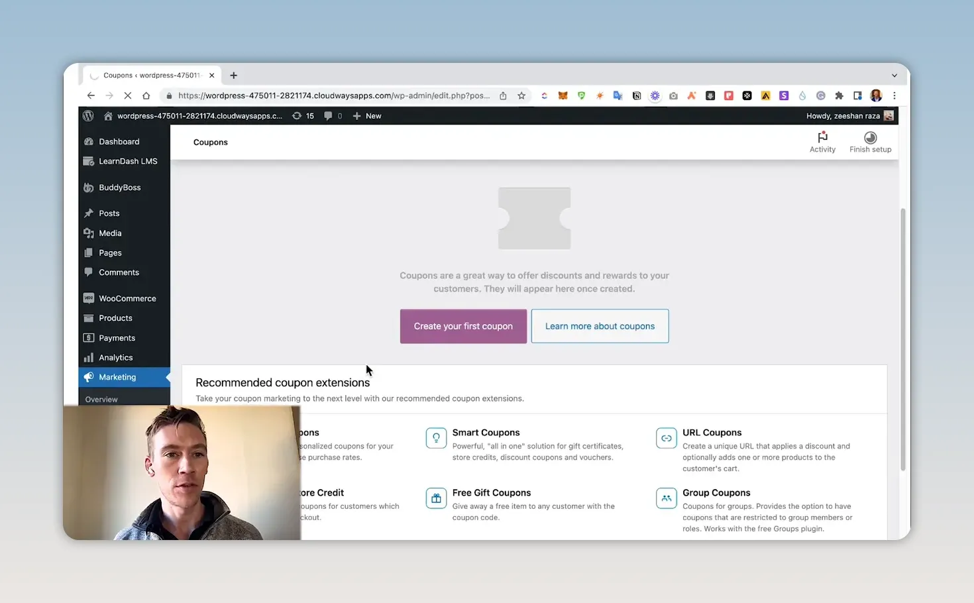Open the Finish setup panel
The height and width of the screenshot is (603, 974).
870,142
